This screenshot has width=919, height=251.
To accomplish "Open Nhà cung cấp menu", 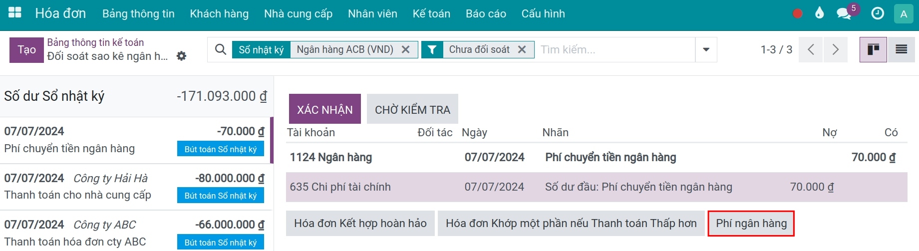I will click(x=298, y=13).
